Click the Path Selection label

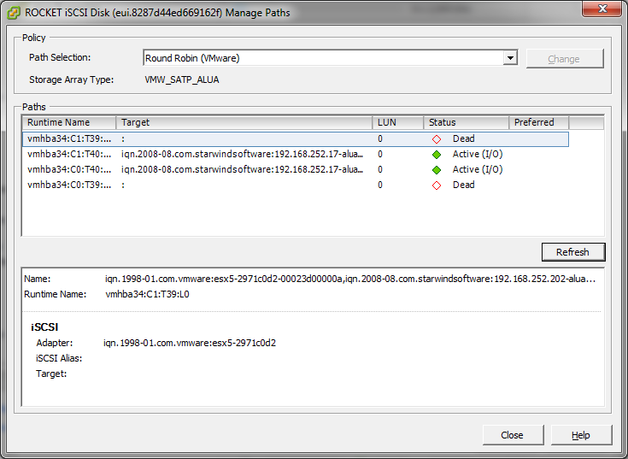click(60, 57)
